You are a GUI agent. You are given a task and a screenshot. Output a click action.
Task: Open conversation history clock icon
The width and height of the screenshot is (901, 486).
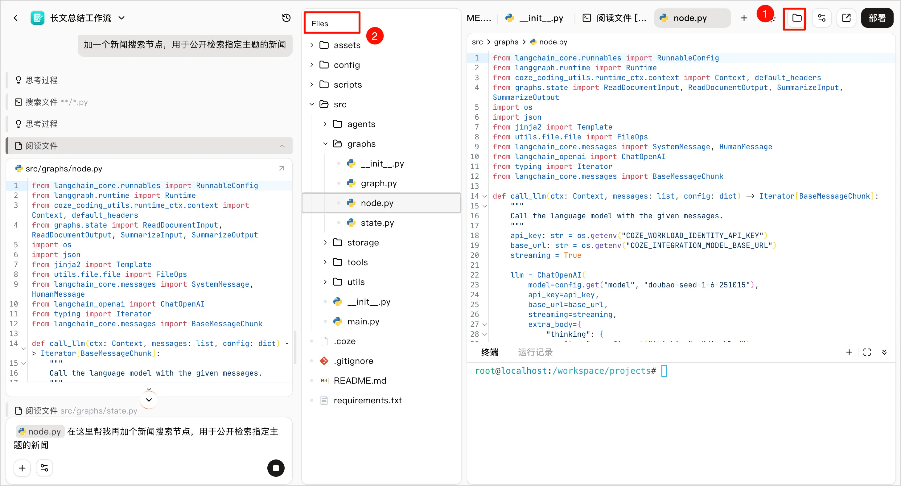(x=286, y=18)
